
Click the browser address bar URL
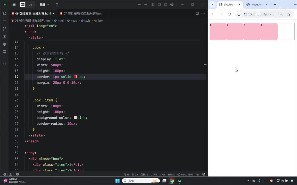point(259,14)
